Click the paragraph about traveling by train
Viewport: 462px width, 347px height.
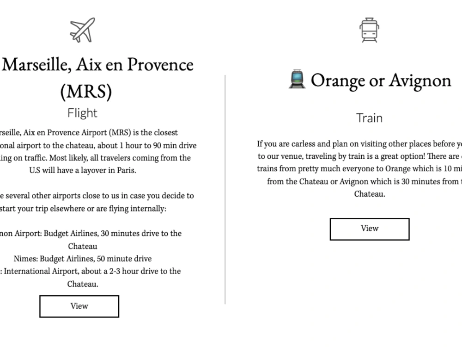click(x=359, y=169)
